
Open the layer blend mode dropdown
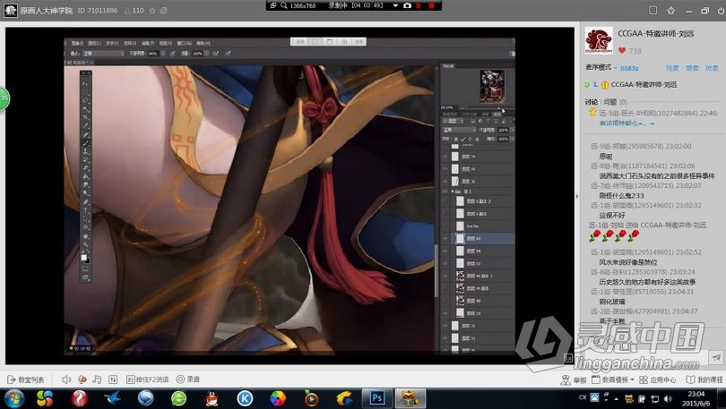tap(459, 131)
